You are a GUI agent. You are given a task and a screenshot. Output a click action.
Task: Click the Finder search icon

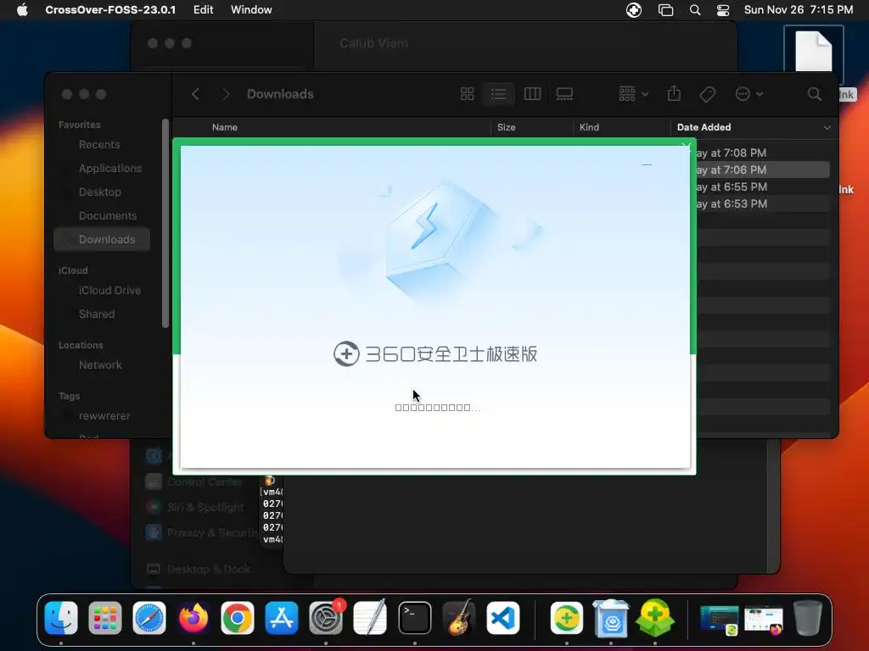click(x=814, y=94)
